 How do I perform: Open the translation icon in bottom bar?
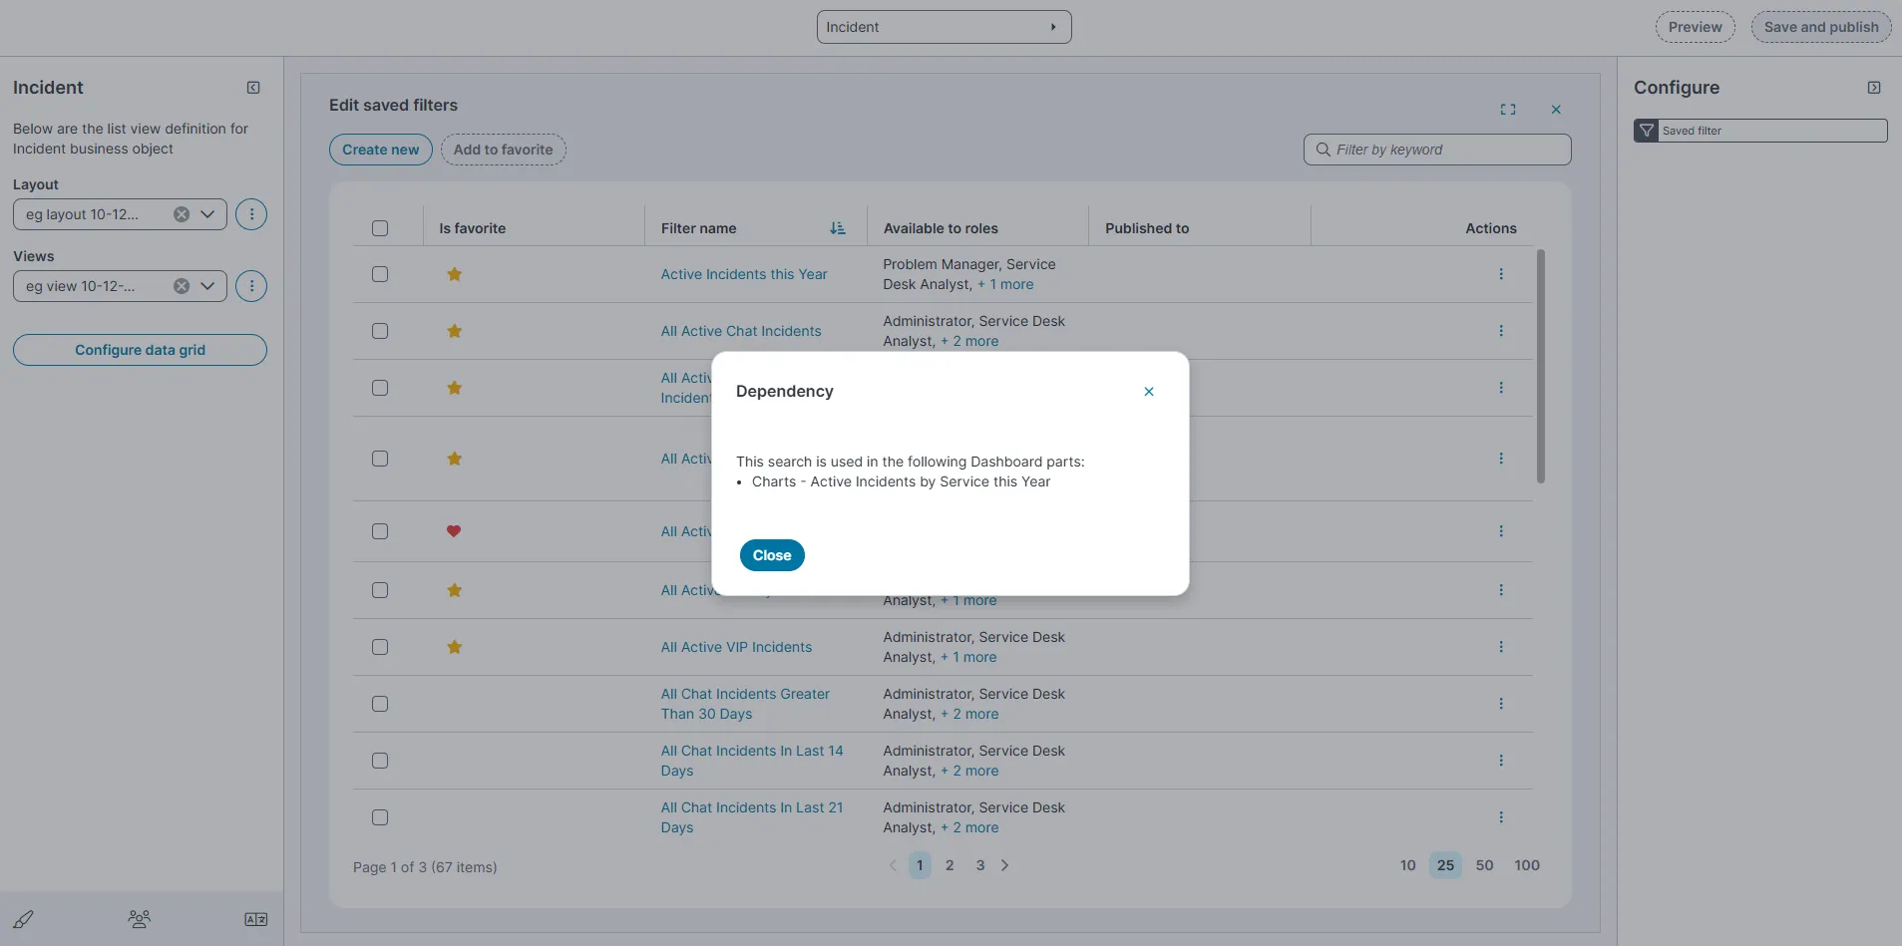(256, 919)
